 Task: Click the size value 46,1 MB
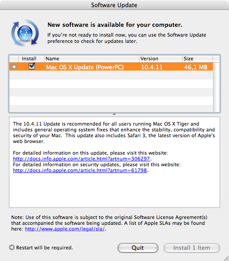[x=196, y=67]
